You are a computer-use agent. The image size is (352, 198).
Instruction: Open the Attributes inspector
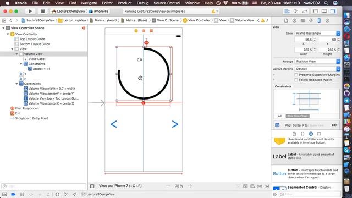click(x=311, y=20)
